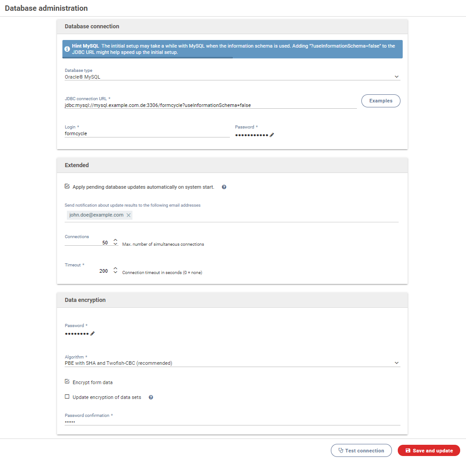Image resolution: width=466 pixels, height=465 pixels.
Task: Click the pencil icon beside the login password
Action: pyautogui.click(x=272, y=135)
